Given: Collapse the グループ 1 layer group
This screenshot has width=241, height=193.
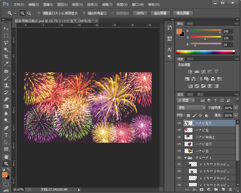Looking at the screenshot, I should click(x=185, y=158).
